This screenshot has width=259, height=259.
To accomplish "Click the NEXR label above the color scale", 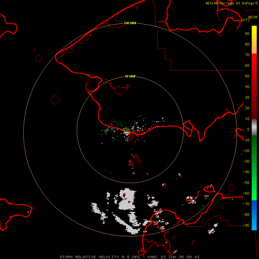I will point(253,17).
